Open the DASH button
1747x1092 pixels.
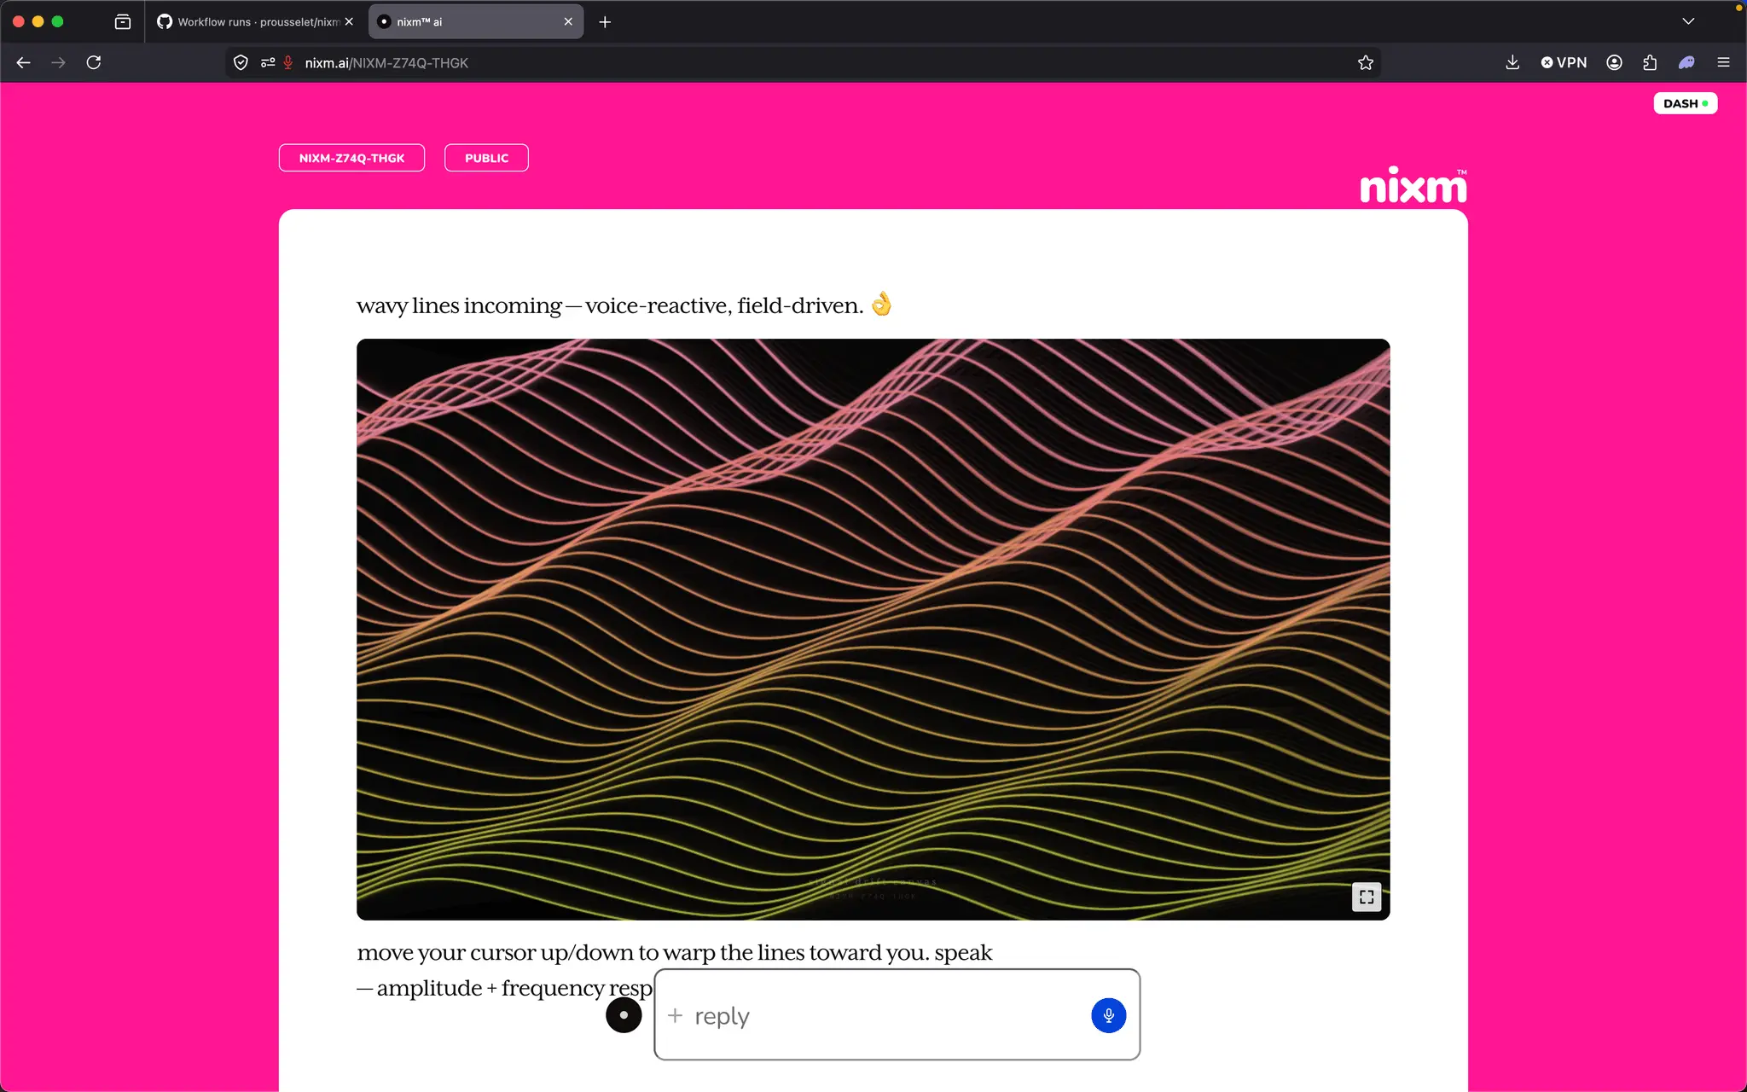(x=1685, y=103)
